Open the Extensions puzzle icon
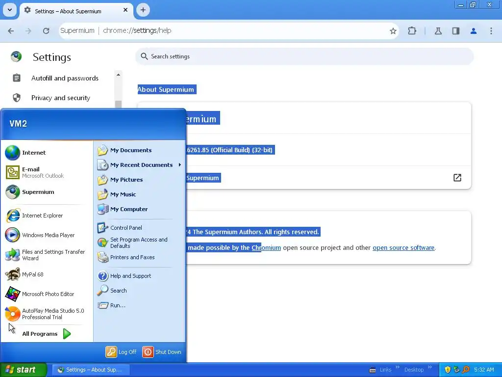 (x=412, y=31)
